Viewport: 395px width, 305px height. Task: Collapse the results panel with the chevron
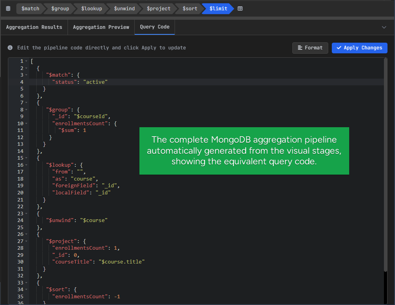coord(384,27)
